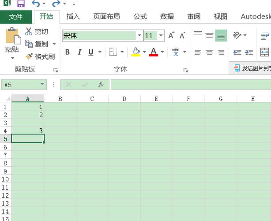Click the 宋体 font name box
This screenshot has height=221, width=271.
click(99, 35)
